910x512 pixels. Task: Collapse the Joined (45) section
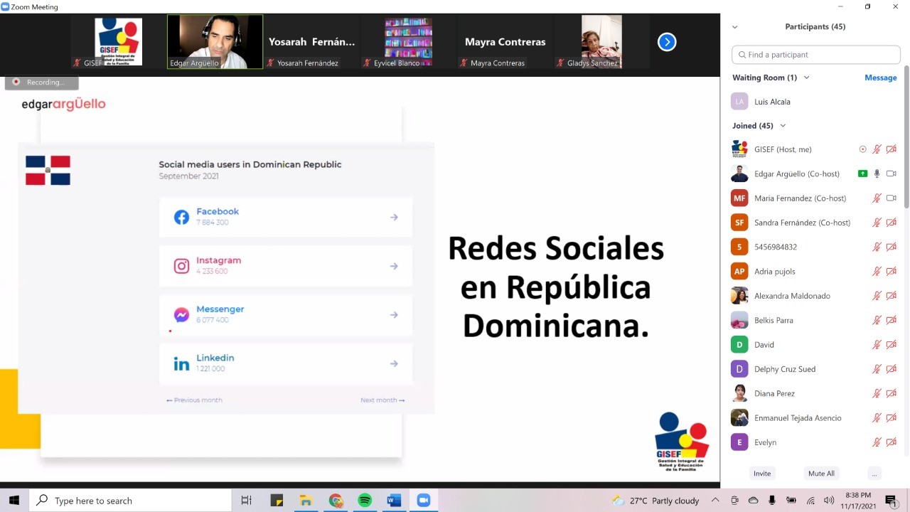[783, 126]
